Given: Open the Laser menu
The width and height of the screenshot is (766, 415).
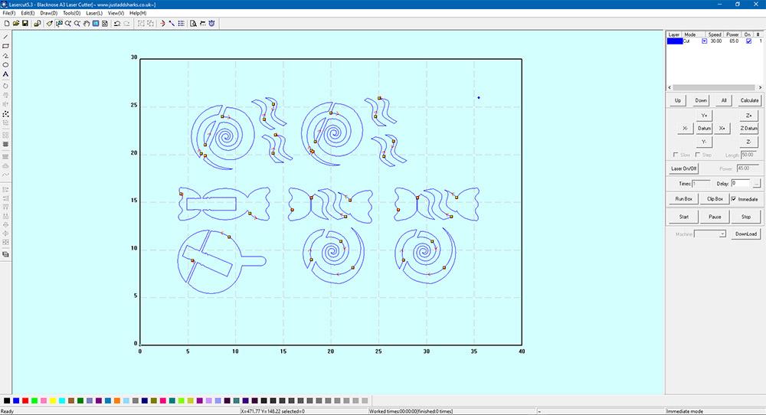Looking at the screenshot, I should pos(93,13).
